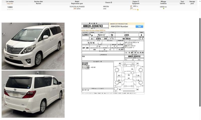Click the 'Mileage Condition' column header
This screenshot has width=201, height=120.
point(163,3)
